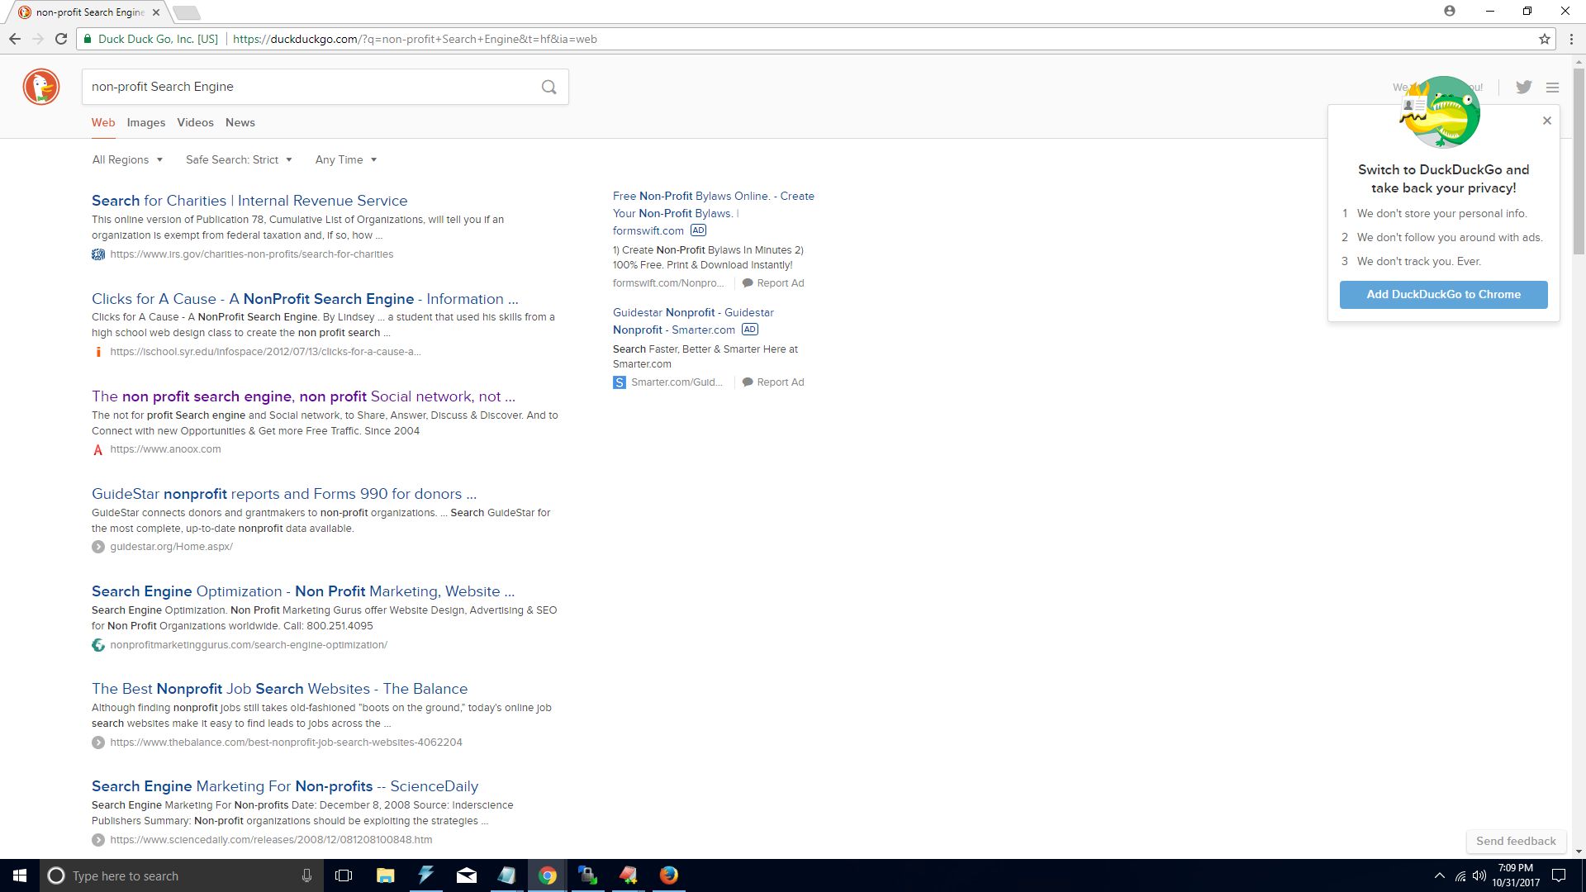Image resolution: width=1586 pixels, height=892 pixels.
Task: Close the Switch to DuckDuckGo popup
Action: click(x=1547, y=121)
